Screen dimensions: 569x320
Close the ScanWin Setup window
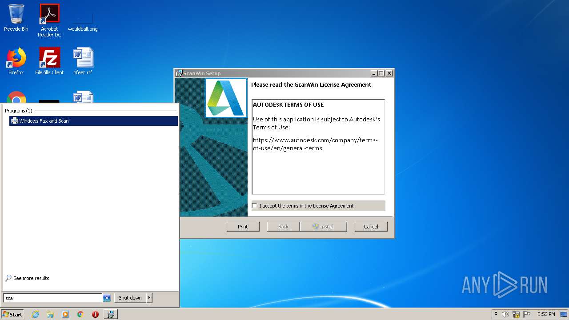(x=389, y=73)
